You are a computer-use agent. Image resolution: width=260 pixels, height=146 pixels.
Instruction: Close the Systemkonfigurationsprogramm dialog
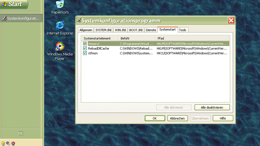coord(231,21)
